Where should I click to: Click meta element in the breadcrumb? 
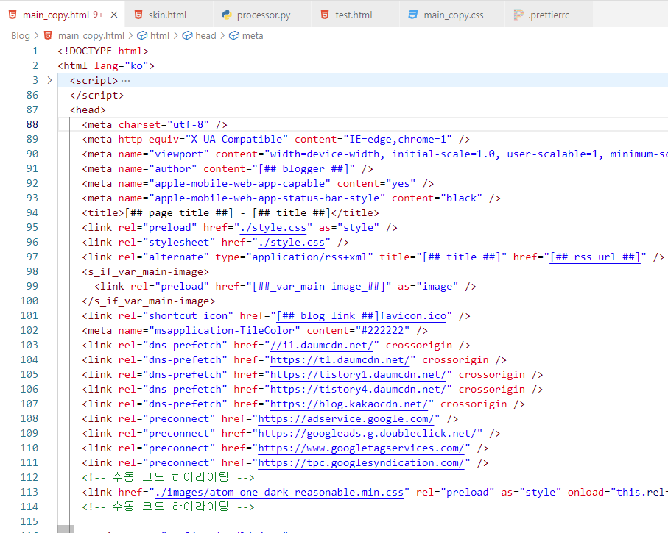tap(253, 36)
